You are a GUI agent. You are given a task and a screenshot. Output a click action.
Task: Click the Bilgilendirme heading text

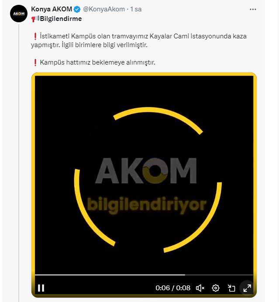pos(61,19)
